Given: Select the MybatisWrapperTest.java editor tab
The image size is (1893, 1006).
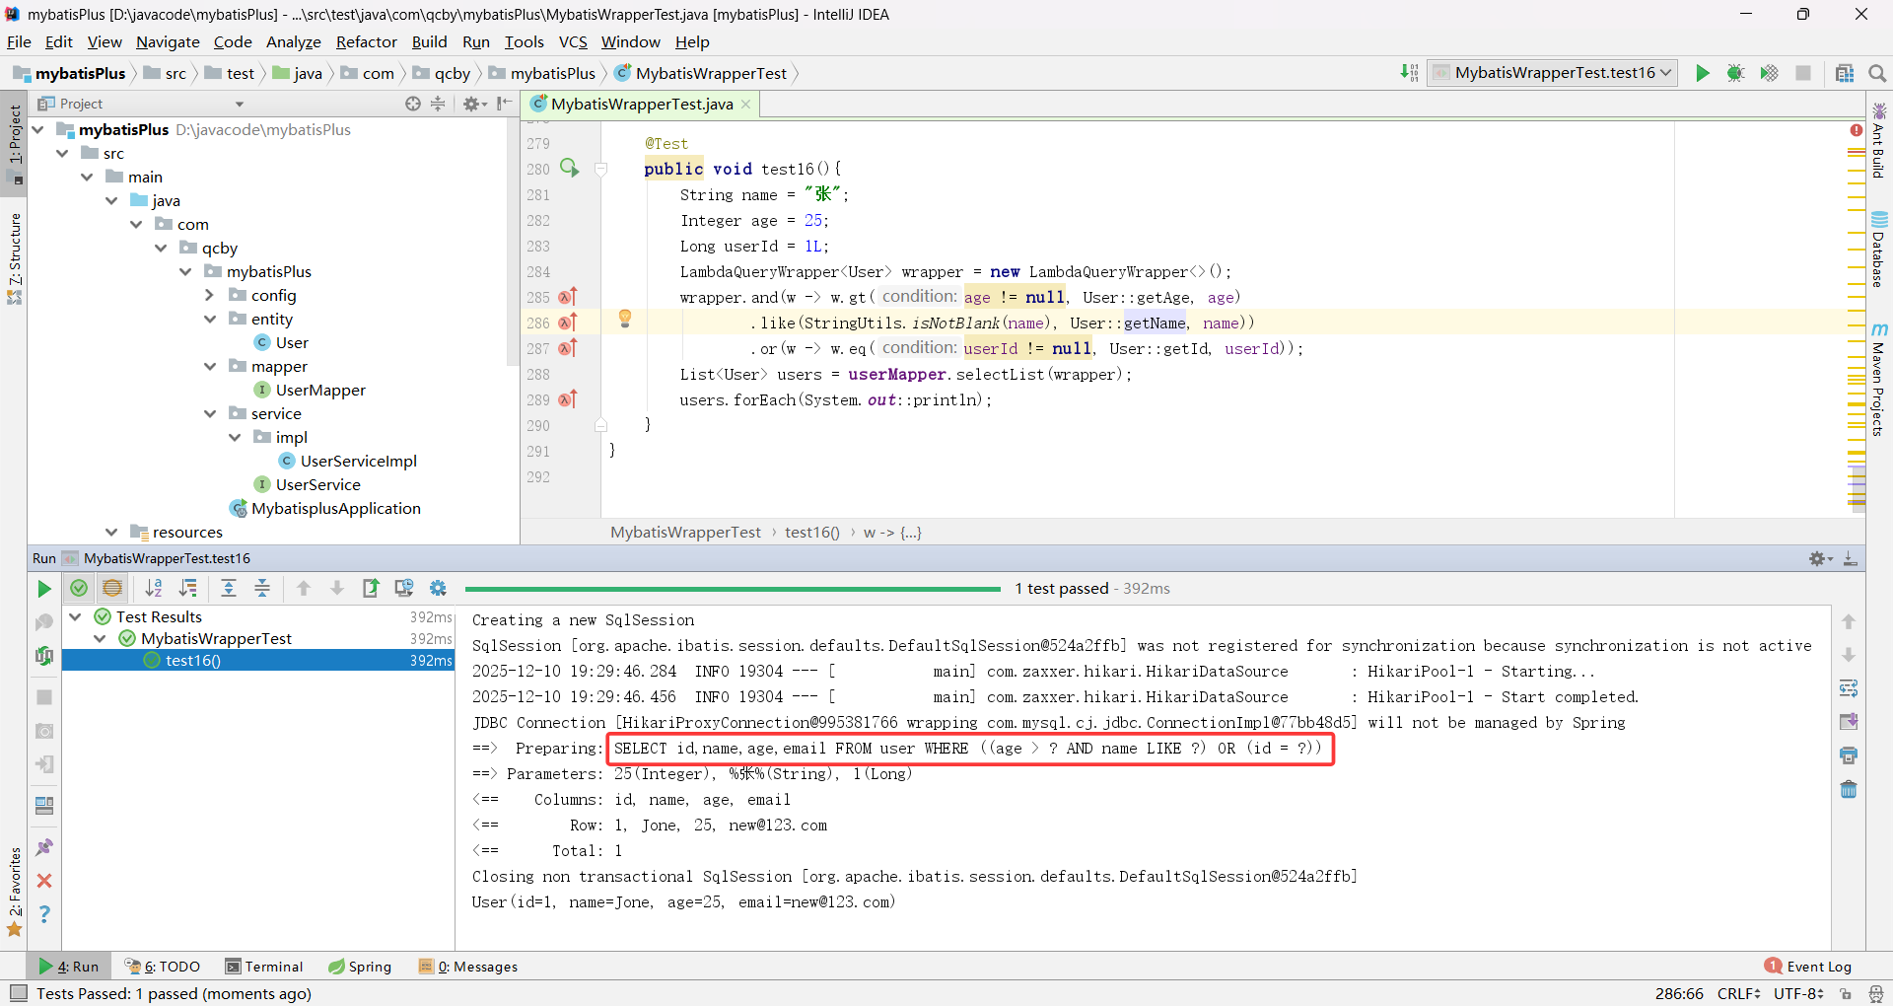Looking at the screenshot, I should coord(641,104).
